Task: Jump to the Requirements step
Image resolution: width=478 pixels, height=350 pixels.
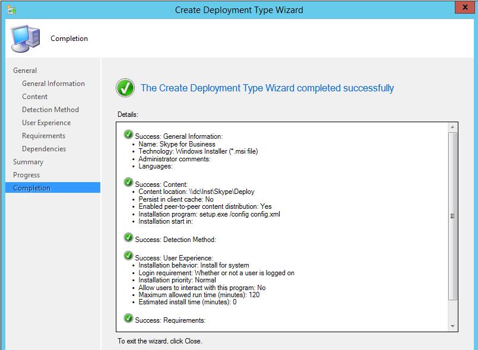Action: click(x=44, y=136)
